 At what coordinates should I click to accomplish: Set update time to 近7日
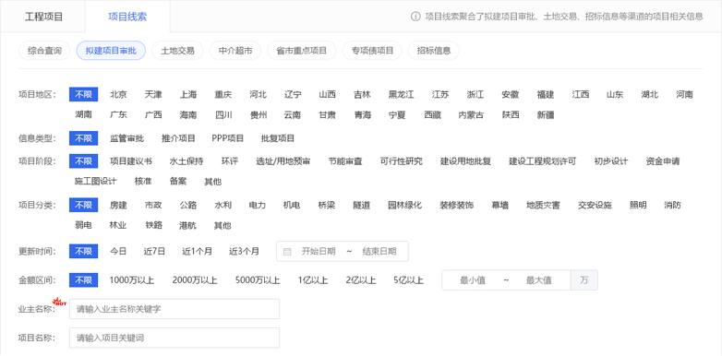point(154,251)
